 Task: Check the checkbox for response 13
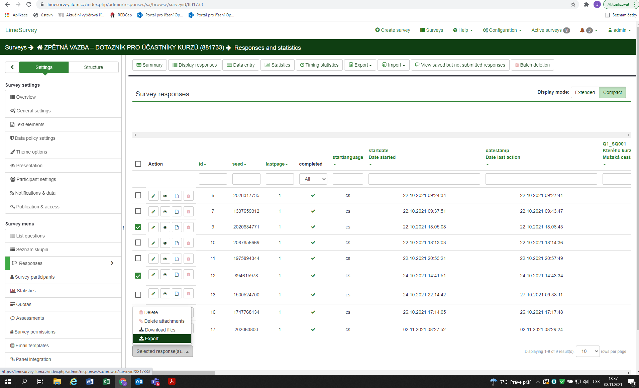pyautogui.click(x=138, y=295)
